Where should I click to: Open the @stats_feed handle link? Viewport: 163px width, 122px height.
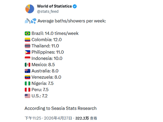(47, 11)
